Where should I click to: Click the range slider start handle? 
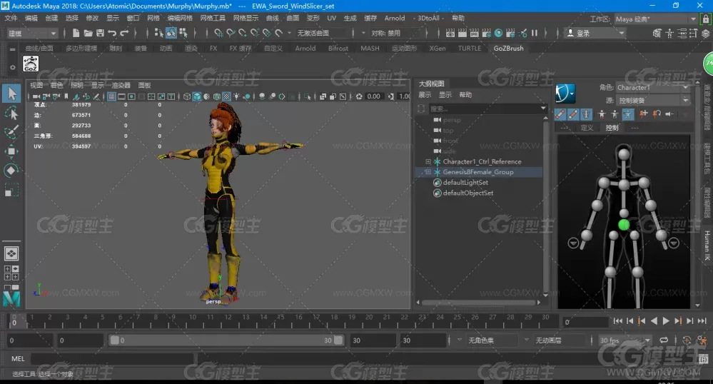115,340
